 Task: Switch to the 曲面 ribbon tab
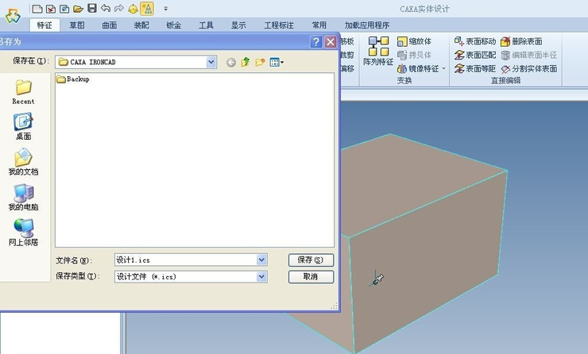[x=110, y=25]
